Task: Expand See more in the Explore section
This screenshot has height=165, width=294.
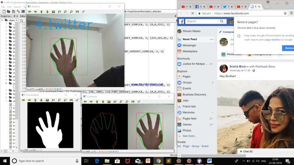Action: pos(189,136)
